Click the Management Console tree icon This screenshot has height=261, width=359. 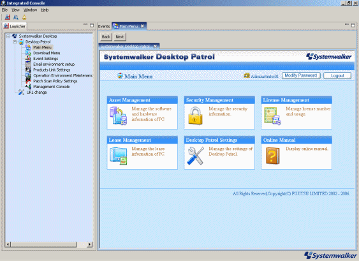click(28, 87)
